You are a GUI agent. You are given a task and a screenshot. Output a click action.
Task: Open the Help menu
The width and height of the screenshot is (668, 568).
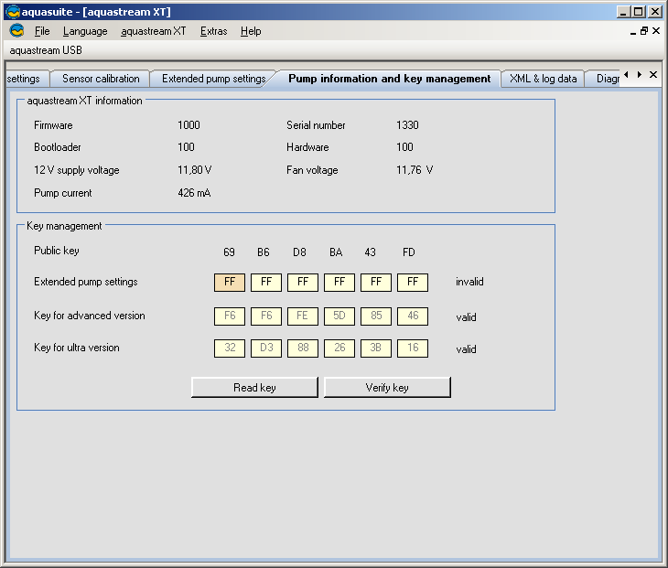(x=251, y=31)
